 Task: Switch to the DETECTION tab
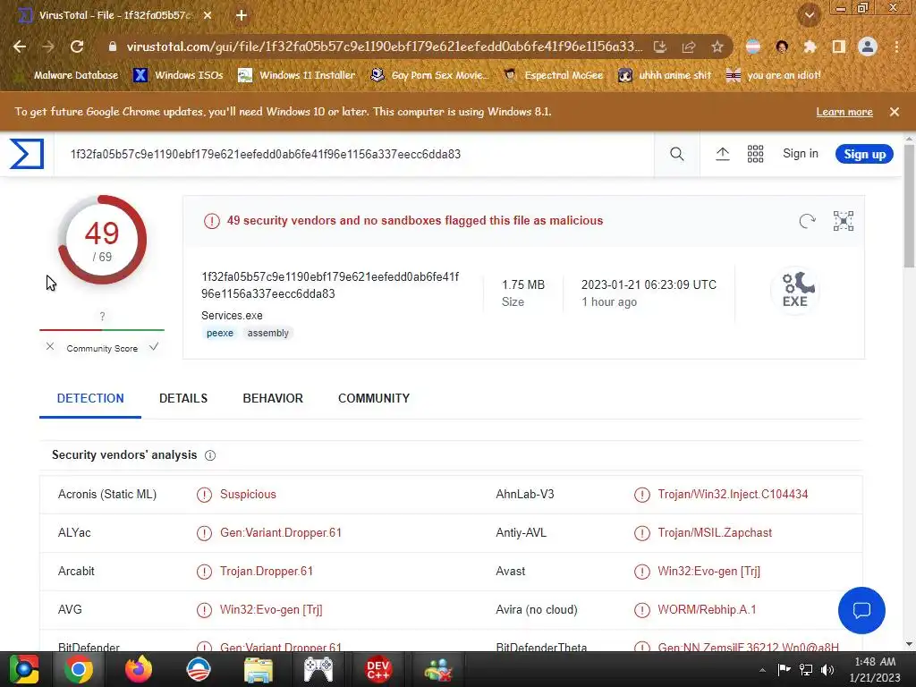(90, 398)
